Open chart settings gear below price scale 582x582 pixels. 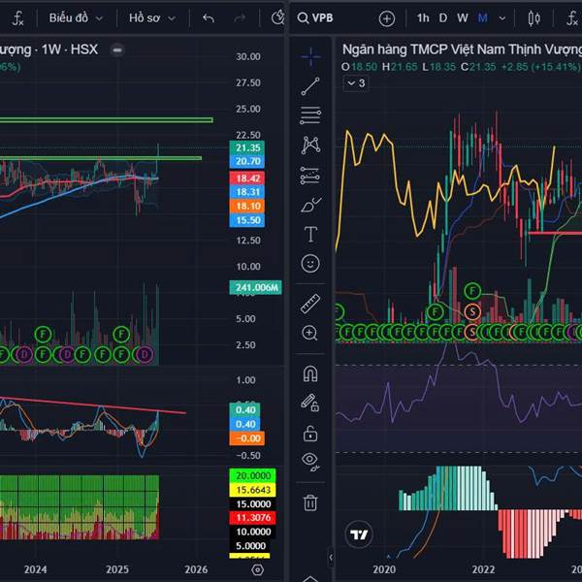(257, 569)
